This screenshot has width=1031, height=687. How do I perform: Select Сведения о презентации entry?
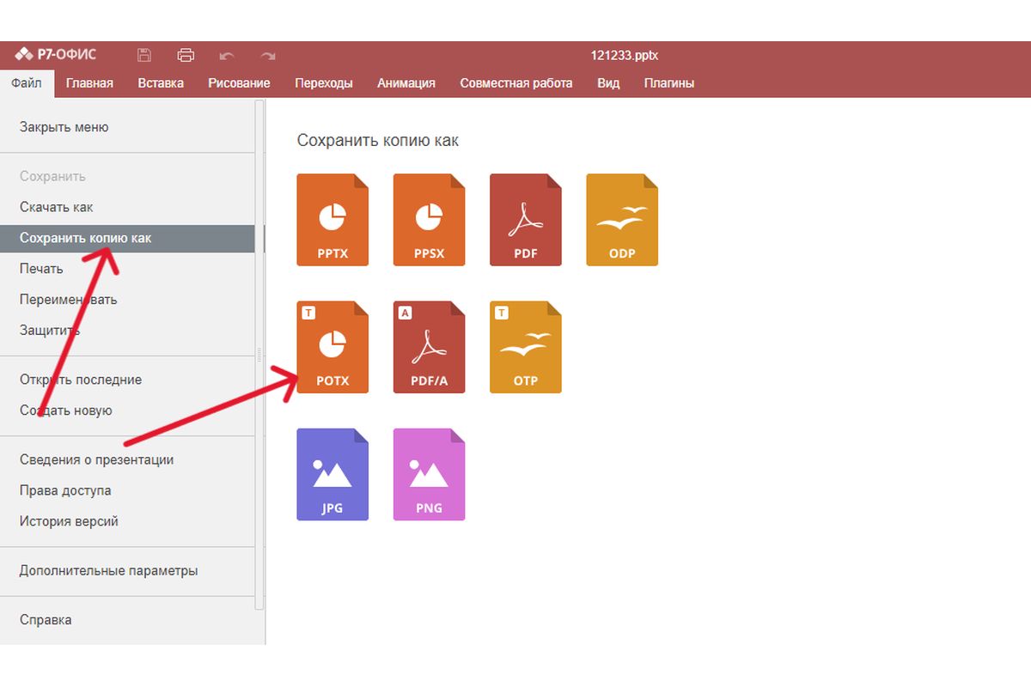click(97, 459)
